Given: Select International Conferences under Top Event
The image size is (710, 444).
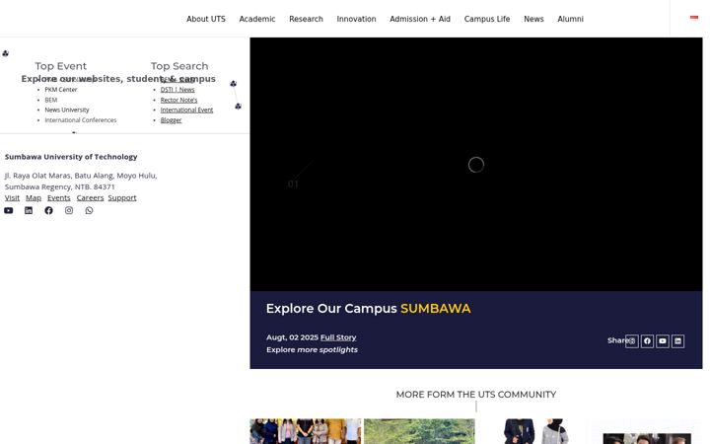Looking at the screenshot, I should click(81, 120).
